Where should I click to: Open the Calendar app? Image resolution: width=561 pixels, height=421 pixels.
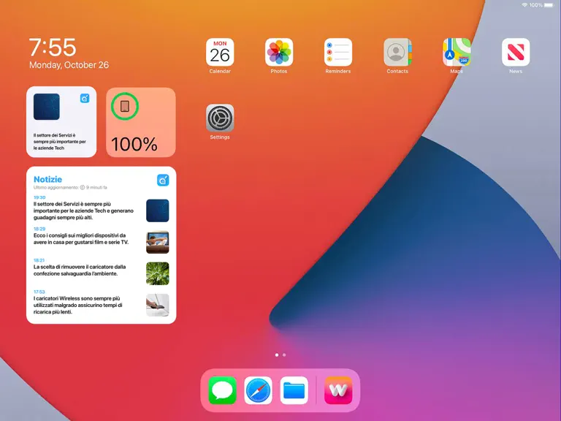coord(220,53)
